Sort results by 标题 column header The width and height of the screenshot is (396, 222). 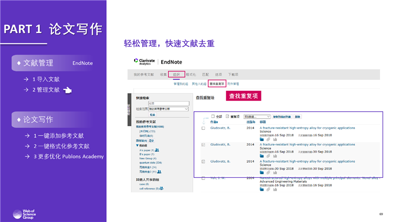262,122
